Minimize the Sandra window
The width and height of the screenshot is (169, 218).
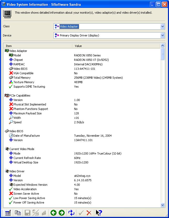click(152, 4)
